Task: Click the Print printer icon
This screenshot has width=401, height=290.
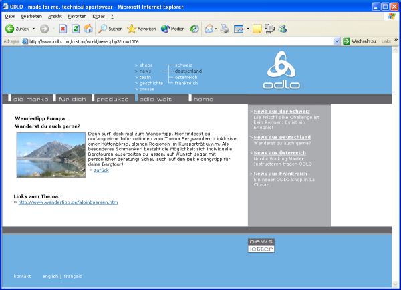Action: [225, 29]
